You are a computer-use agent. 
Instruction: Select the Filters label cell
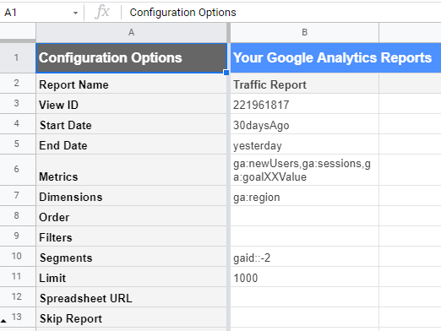point(131,236)
